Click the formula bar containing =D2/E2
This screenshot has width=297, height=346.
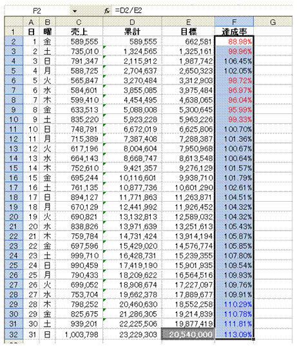[x=202, y=10]
